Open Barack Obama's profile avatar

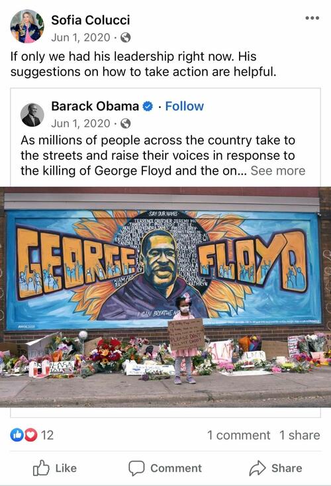click(32, 115)
